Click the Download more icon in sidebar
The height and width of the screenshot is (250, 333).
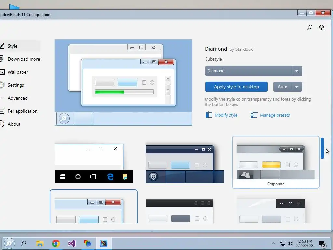point(2,59)
